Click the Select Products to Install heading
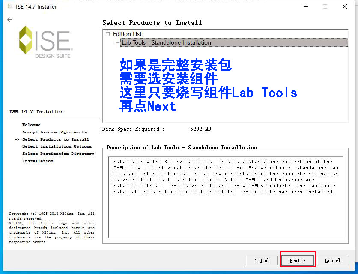This screenshot has height=274, width=358. tap(152, 23)
